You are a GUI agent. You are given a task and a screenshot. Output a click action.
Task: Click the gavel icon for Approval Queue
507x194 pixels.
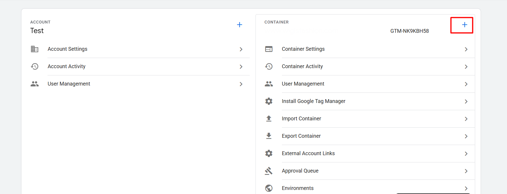click(x=269, y=171)
